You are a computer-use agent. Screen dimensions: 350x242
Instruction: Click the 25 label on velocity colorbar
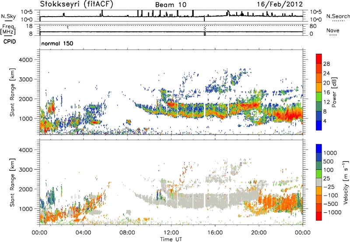click(327, 178)
